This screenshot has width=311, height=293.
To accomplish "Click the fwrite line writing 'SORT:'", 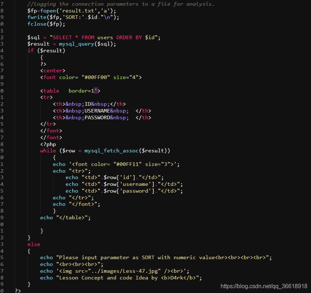I will [x=73, y=17].
